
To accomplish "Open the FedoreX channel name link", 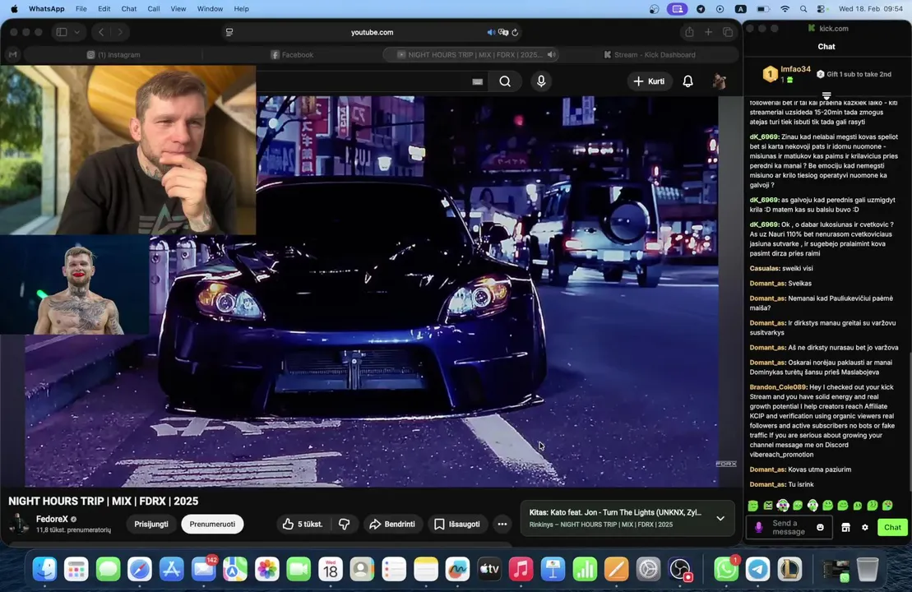I will (52, 519).
